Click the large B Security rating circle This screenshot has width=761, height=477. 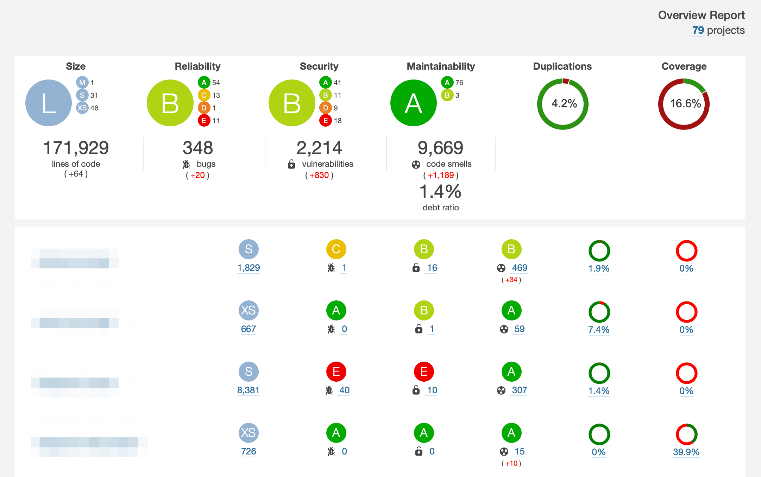(292, 103)
